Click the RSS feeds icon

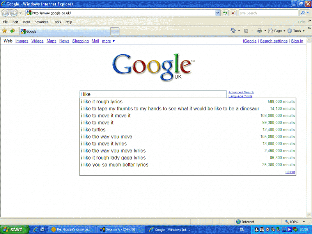click(246, 31)
